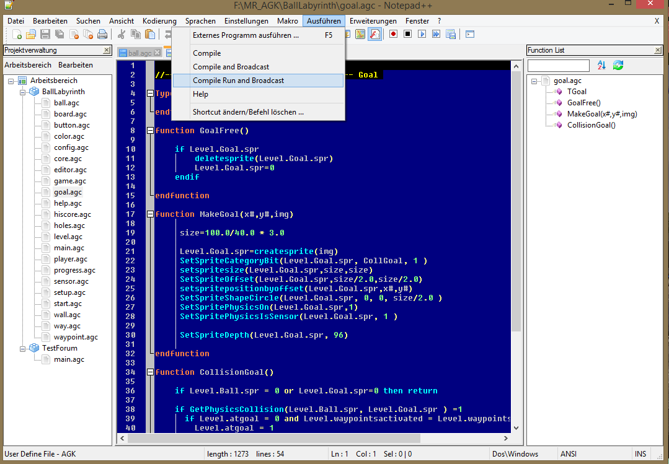Image resolution: width=669 pixels, height=464 pixels.
Task: Open the Datei menu
Action: [16, 21]
